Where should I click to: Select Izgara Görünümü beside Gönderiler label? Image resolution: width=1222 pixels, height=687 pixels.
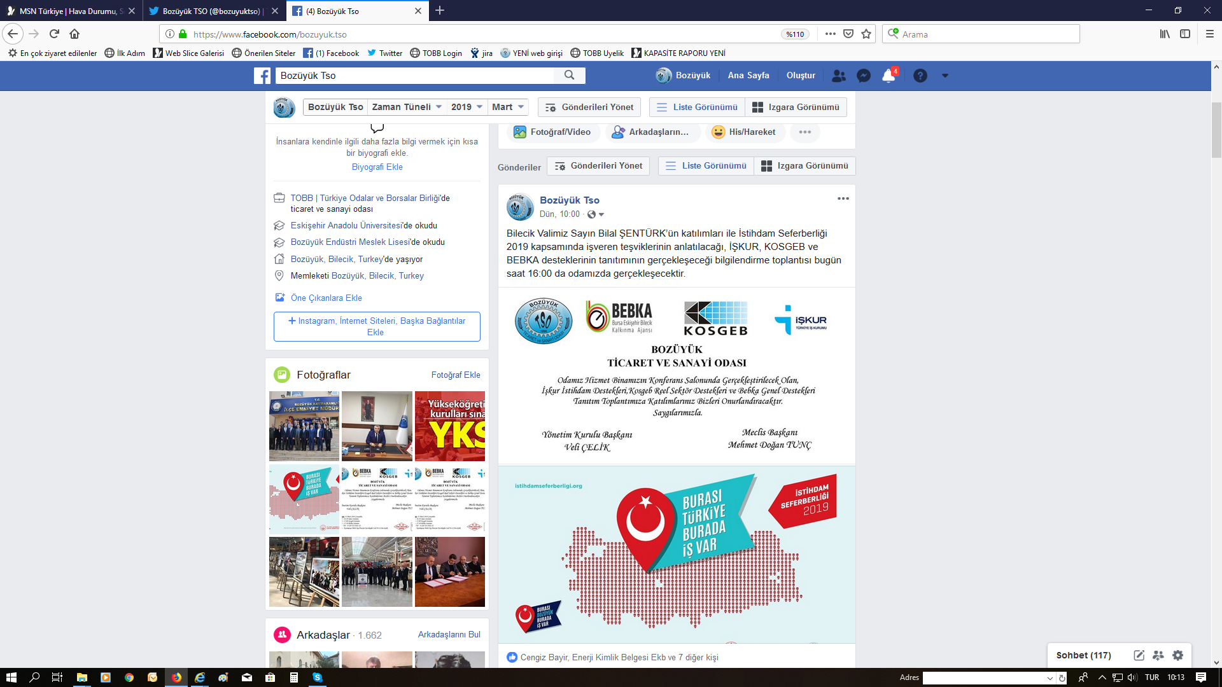tap(804, 165)
